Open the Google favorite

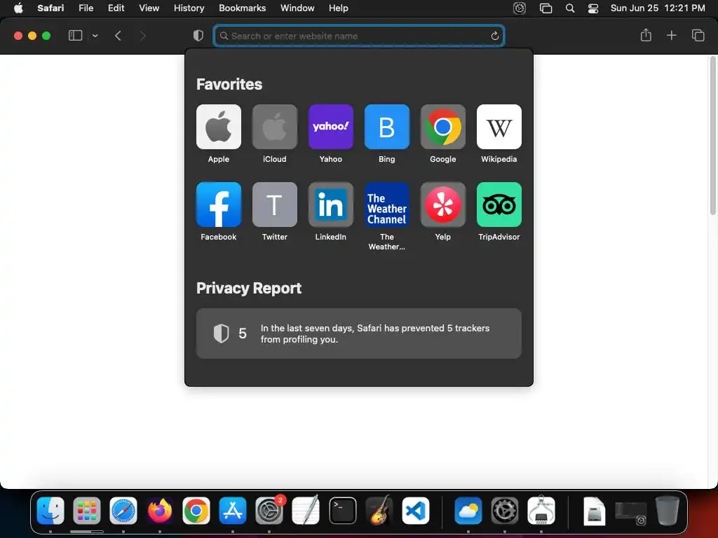(x=443, y=127)
